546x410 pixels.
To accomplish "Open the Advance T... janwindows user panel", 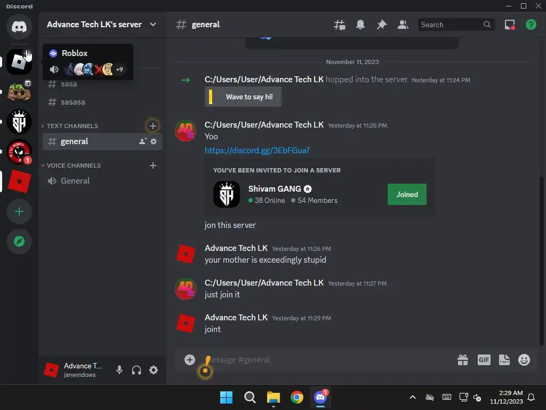I will (x=76, y=370).
